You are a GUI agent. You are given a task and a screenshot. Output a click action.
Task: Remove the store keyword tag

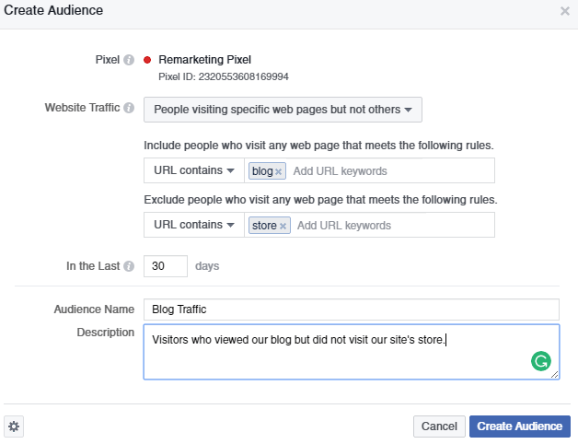click(283, 226)
